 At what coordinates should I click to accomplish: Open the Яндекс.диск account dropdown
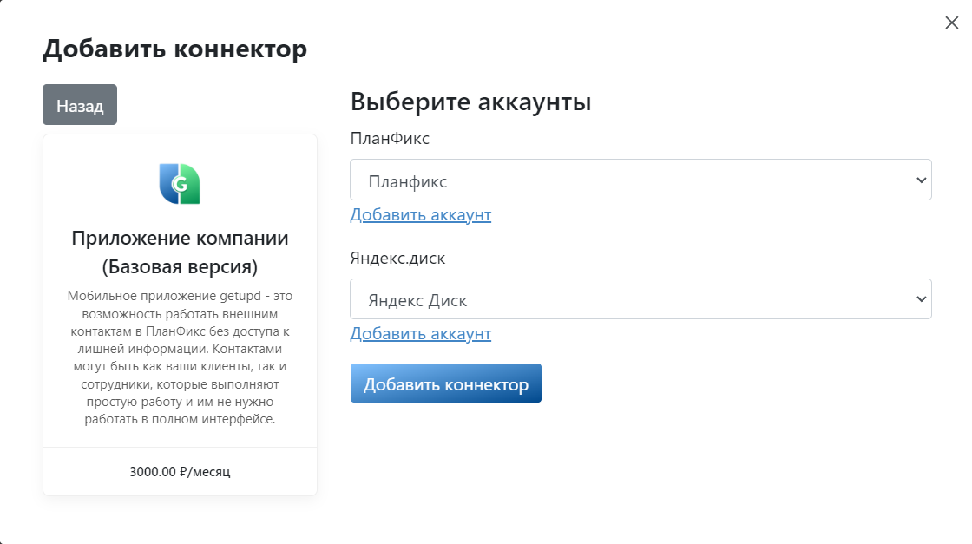point(640,299)
